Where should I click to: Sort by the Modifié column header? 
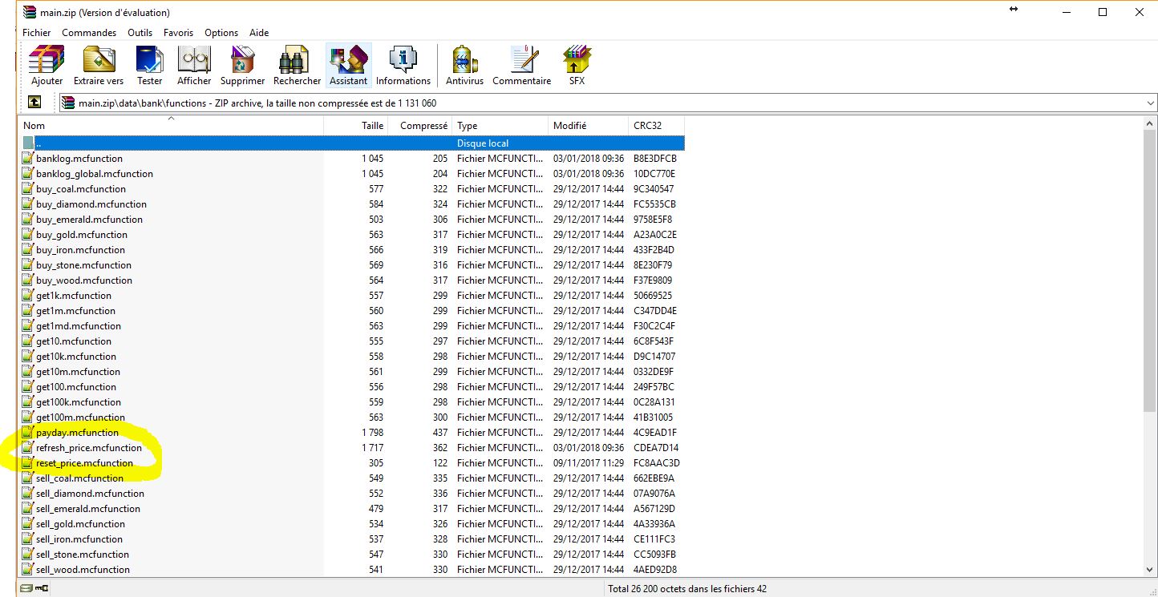click(x=569, y=126)
